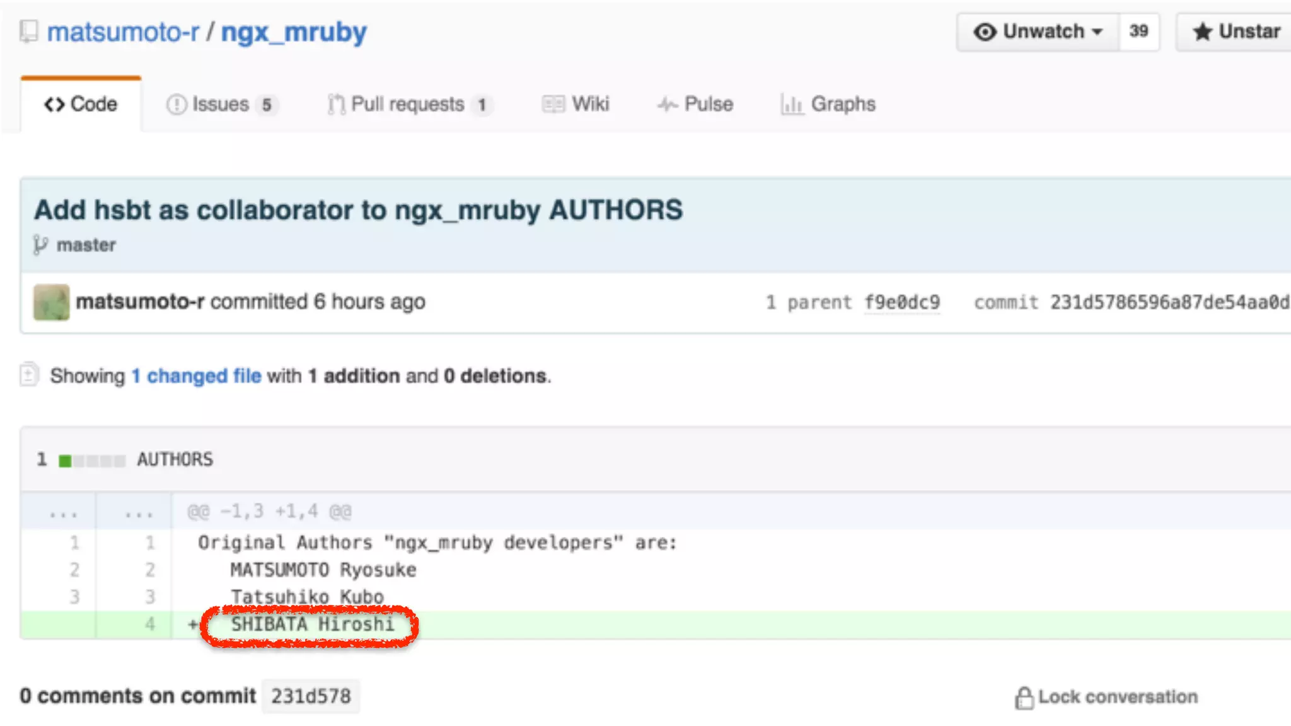Click the Graphs tab label
1291x726 pixels.
click(x=843, y=104)
